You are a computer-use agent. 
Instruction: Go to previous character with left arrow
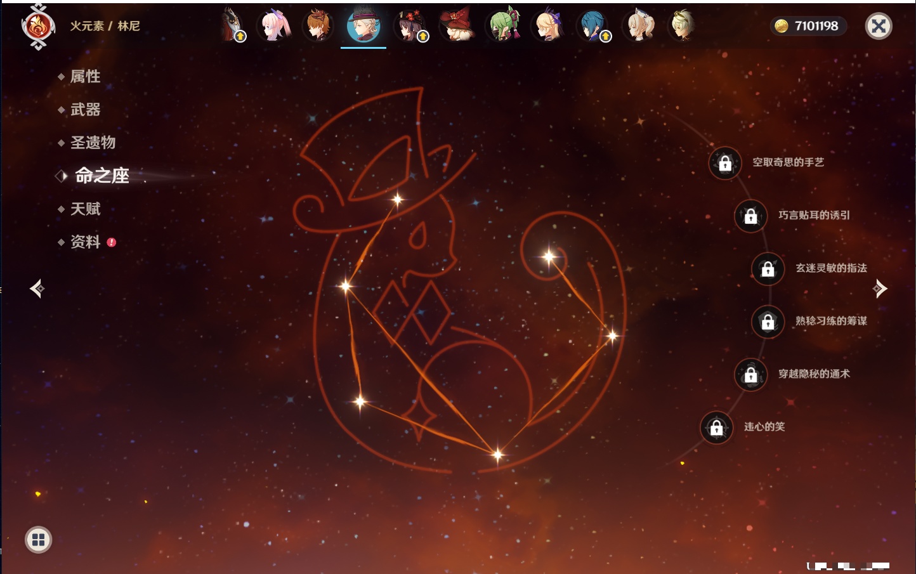[37, 289]
